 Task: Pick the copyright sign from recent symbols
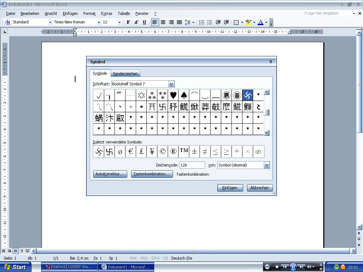[162, 152]
